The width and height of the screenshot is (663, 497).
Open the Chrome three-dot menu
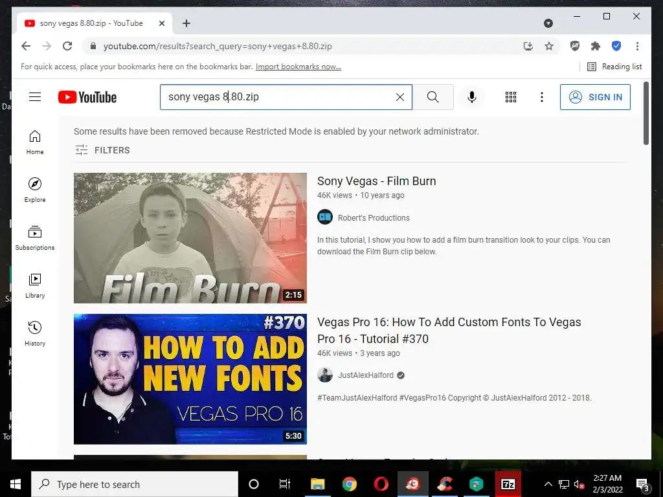[x=637, y=46]
